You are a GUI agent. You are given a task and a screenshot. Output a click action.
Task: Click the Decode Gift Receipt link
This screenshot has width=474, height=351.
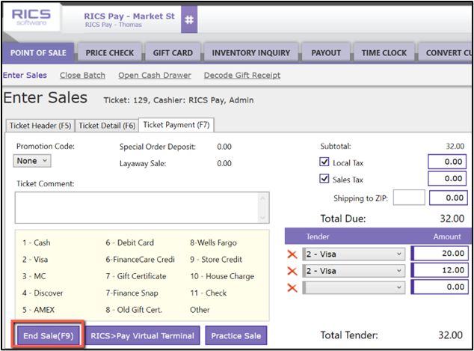242,75
